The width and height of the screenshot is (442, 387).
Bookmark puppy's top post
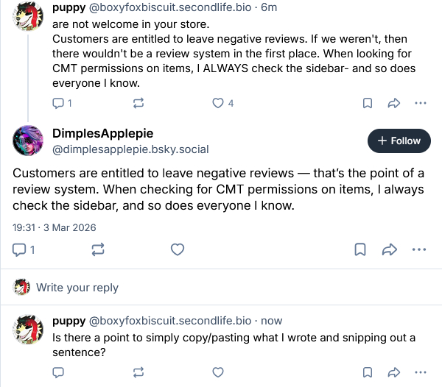point(367,103)
